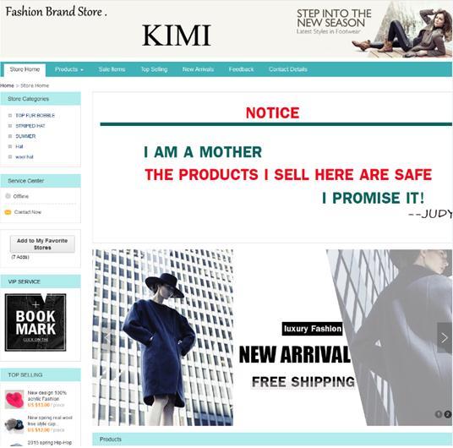Select the pink hat product thumbnail
Viewport: 453px width, 448px height.
click(14, 399)
